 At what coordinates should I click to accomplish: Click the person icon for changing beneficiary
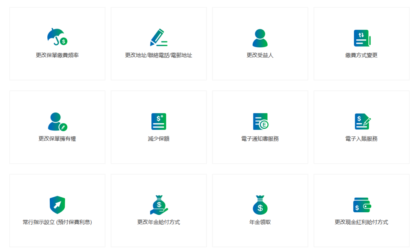pyautogui.click(x=260, y=38)
